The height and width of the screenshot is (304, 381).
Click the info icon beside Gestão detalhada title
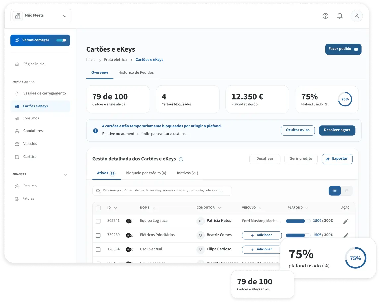coord(181,159)
